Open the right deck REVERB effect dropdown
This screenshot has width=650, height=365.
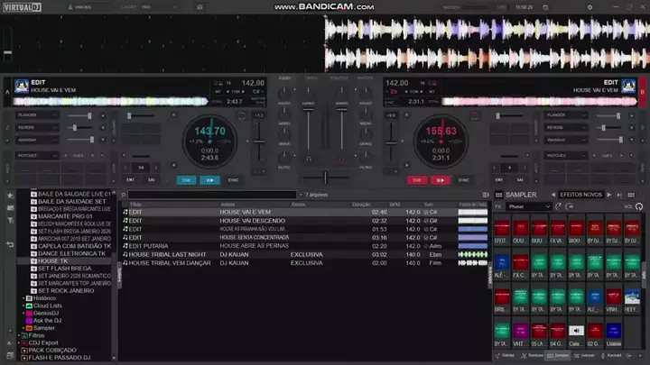(567, 127)
